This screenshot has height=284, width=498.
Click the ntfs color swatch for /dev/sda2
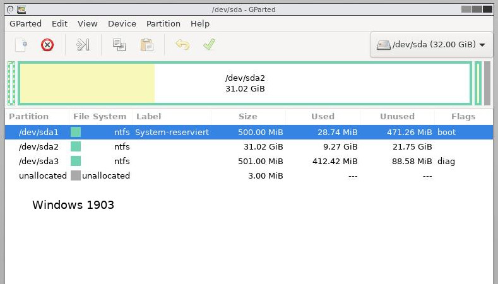pyautogui.click(x=76, y=147)
